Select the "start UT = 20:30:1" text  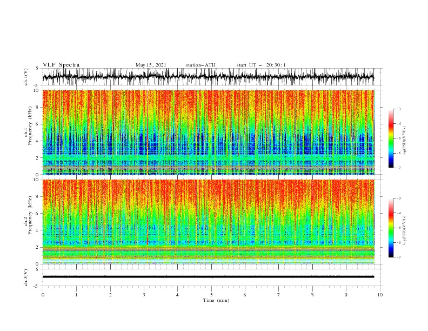click(x=261, y=65)
